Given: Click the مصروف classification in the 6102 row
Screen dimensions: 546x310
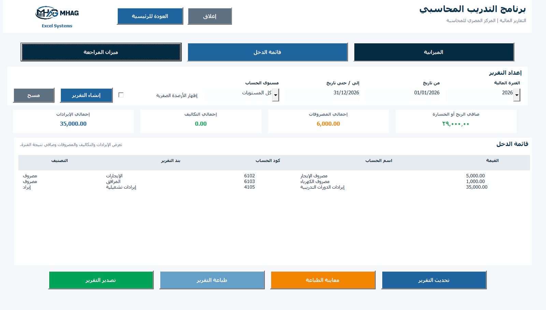Looking at the screenshot, I should tap(30, 176).
